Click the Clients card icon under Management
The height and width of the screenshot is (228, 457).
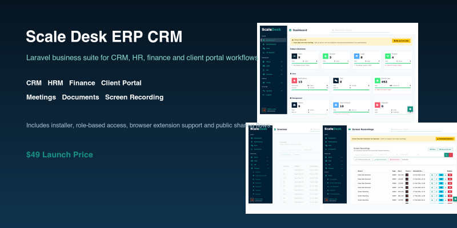click(294, 105)
